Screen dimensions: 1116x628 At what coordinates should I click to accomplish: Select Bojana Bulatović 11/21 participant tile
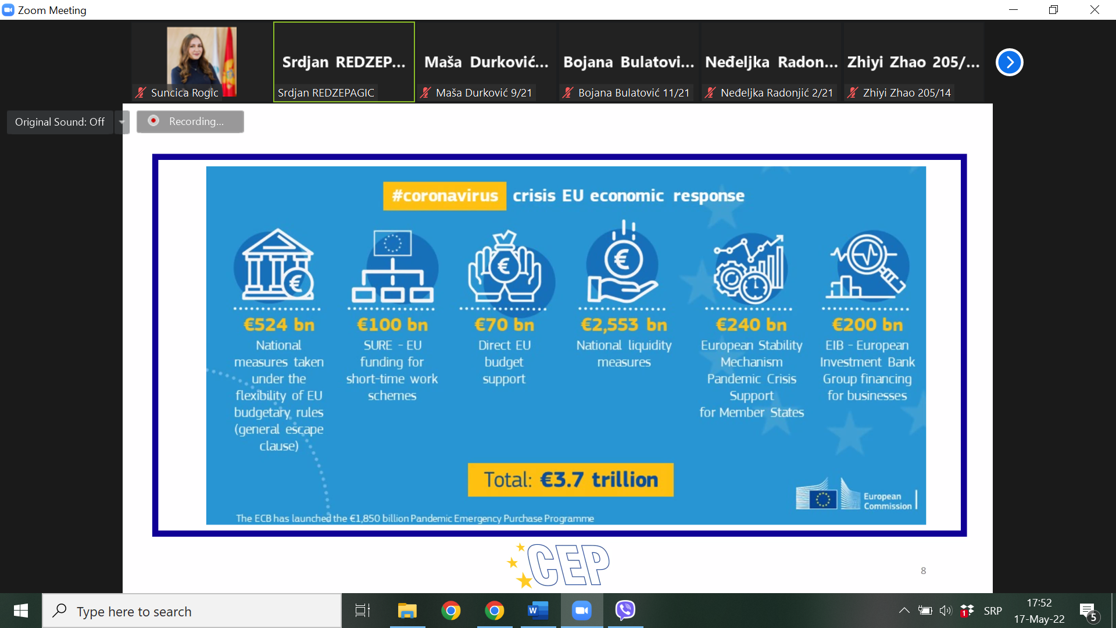(629, 62)
